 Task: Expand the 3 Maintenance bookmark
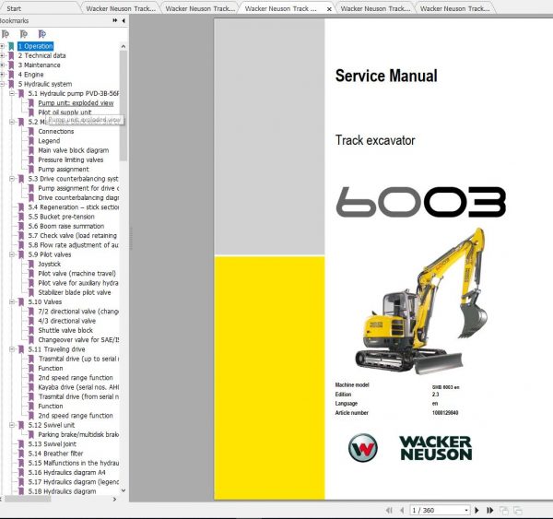pyautogui.click(x=3, y=65)
